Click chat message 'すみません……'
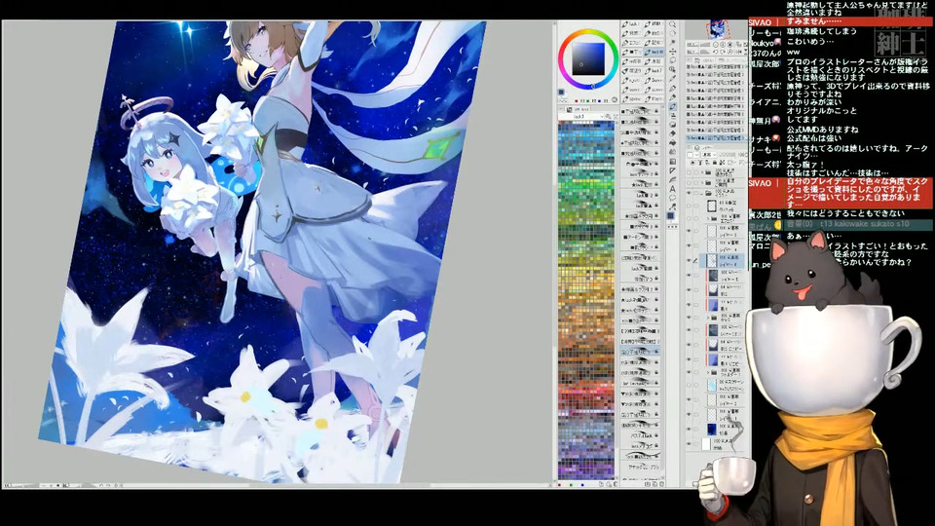The width and height of the screenshot is (935, 526). click(x=813, y=21)
